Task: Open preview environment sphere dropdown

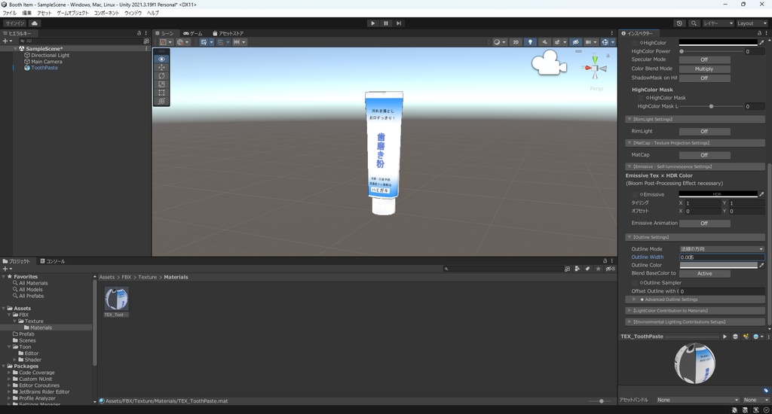Action: point(758,336)
